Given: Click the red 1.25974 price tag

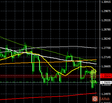Looking at the screenshot, I should coord(106,77).
